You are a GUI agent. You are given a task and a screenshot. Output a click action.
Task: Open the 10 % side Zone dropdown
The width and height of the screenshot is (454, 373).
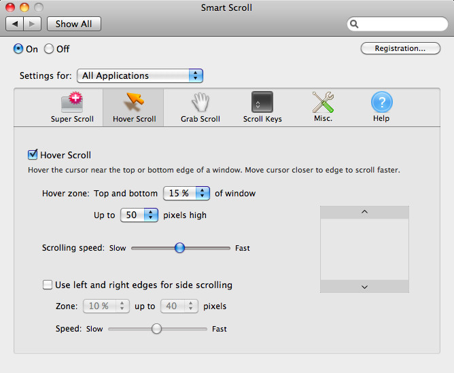pos(106,306)
